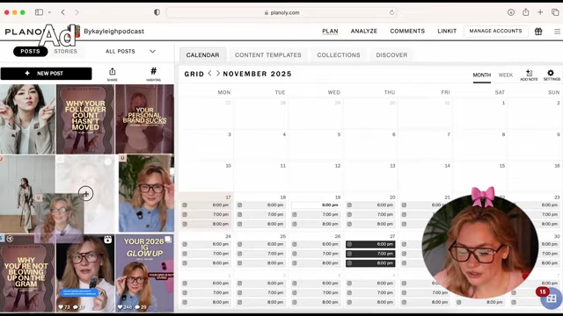This screenshot has width=563, height=316.
Task: Open the hamburger menu icon
Action: [x=557, y=32]
